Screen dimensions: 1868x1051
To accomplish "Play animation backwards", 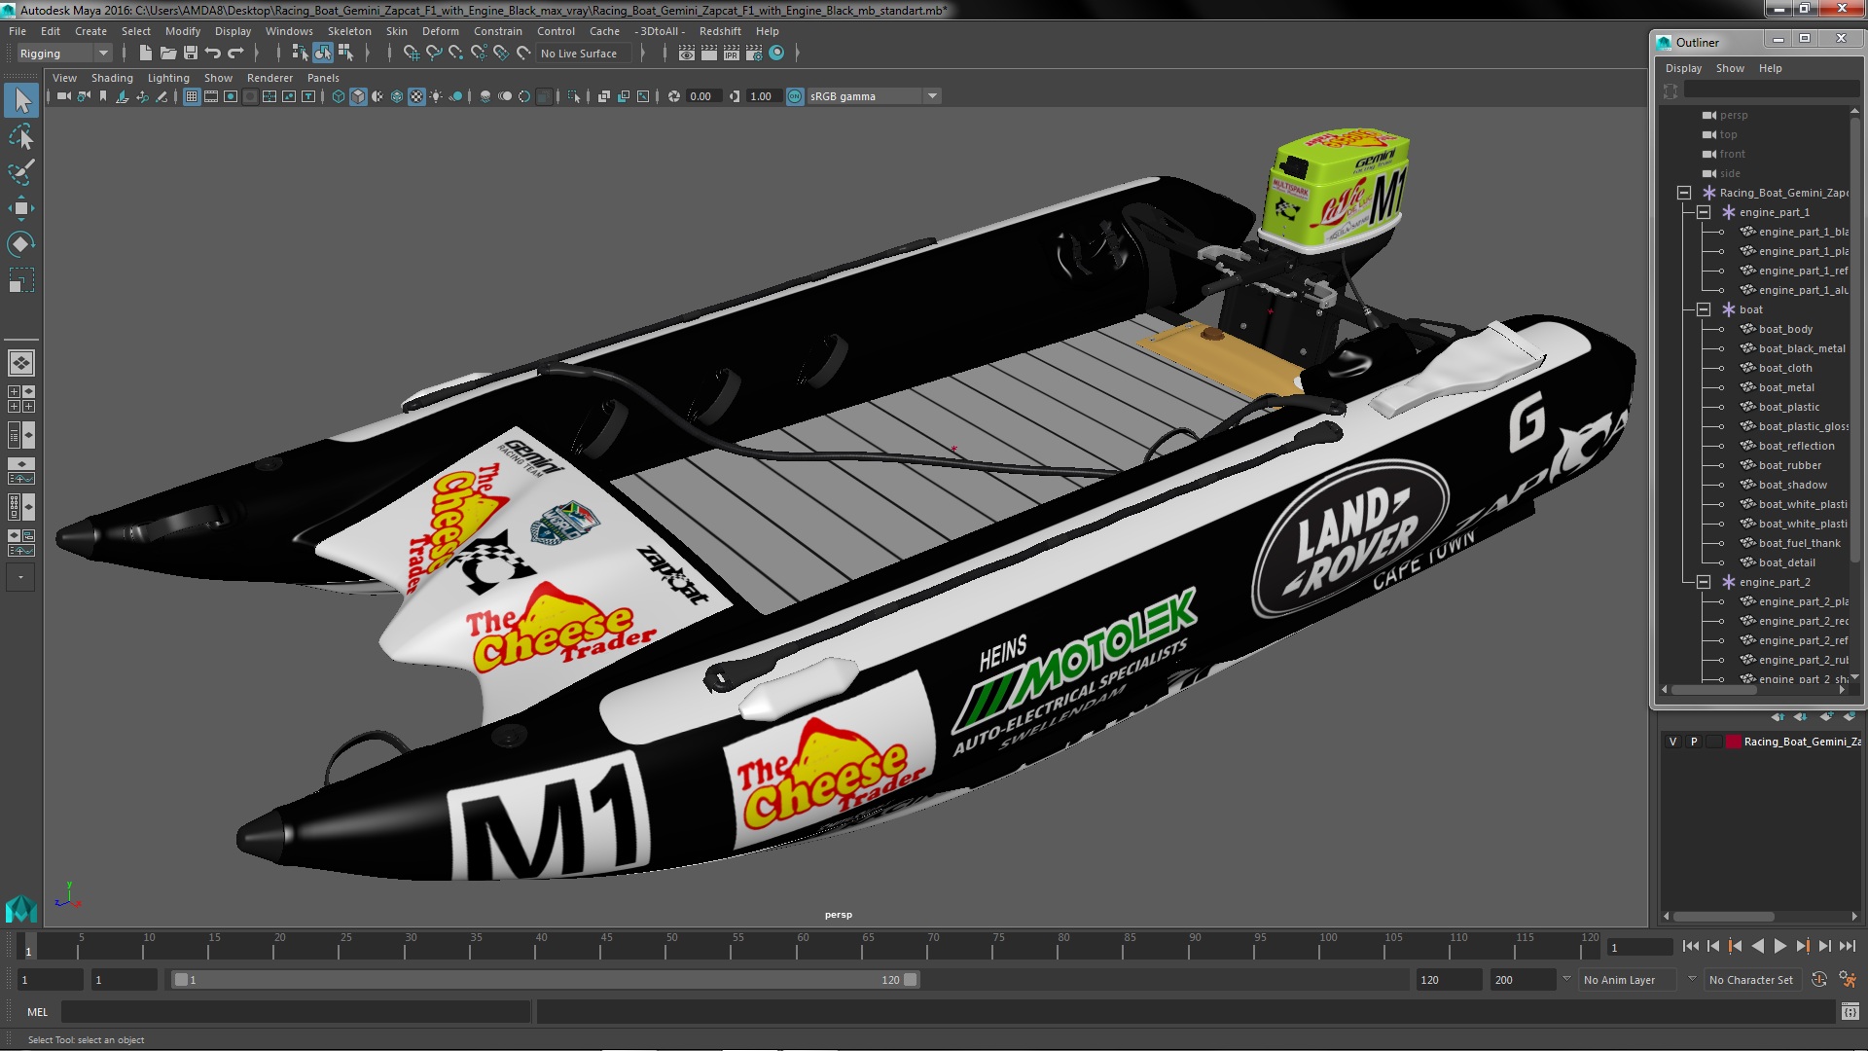I will (x=1758, y=946).
